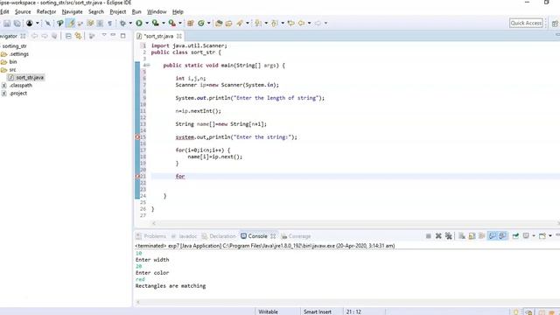Image resolution: width=560 pixels, height=315 pixels.
Task: Click the Save icon in the toolbar
Action: pyautogui.click(x=7, y=24)
